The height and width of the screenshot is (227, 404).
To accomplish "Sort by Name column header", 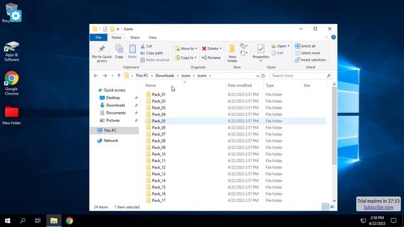I will (150, 86).
